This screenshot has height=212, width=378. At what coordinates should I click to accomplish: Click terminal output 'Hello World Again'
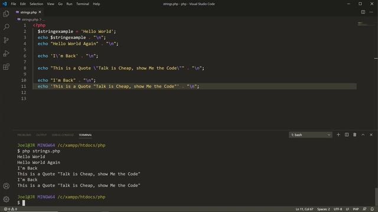[x=38, y=163]
